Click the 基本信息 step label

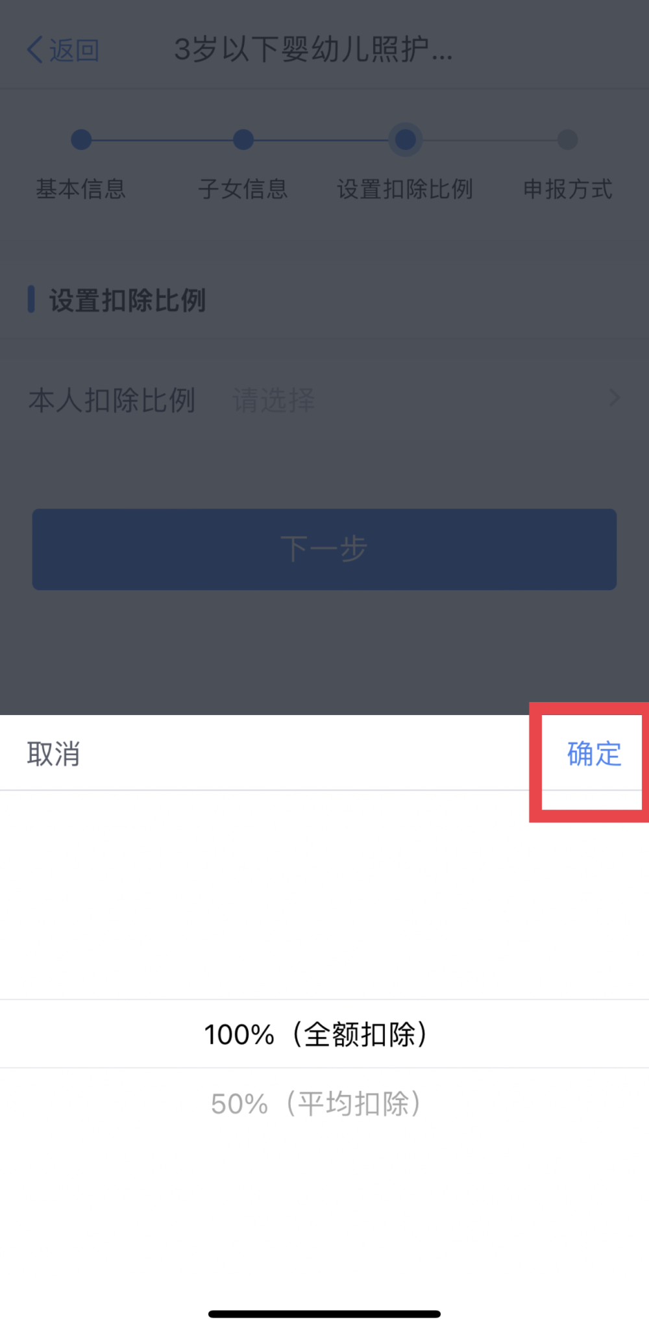(x=80, y=189)
